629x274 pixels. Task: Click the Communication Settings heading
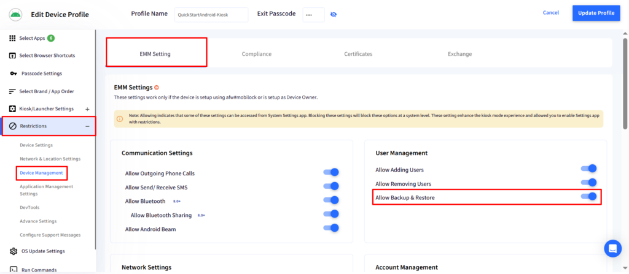(x=157, y=153)
